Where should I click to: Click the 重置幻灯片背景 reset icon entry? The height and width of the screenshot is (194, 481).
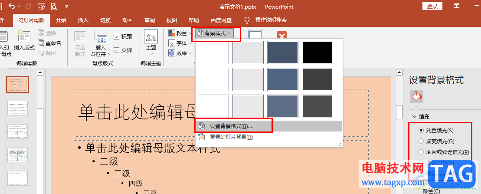(202, 137)
